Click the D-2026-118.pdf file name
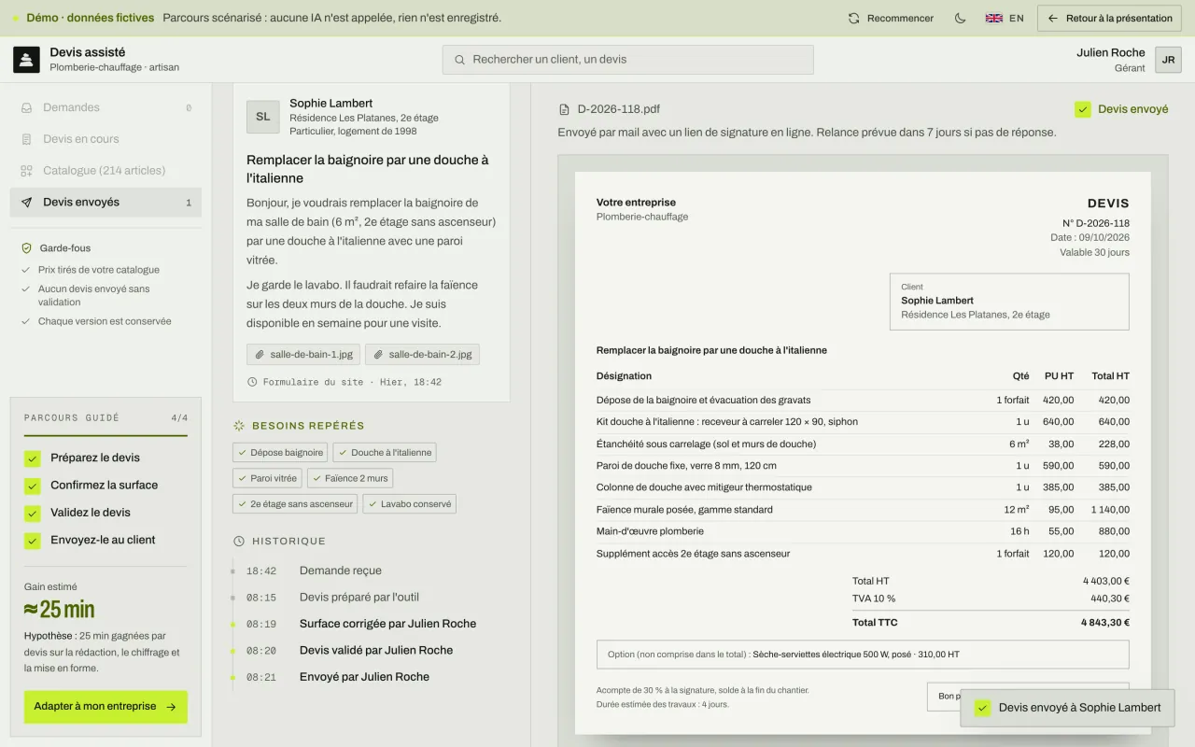Screen dimensions: 1195x747 click(x=619, y=109)
